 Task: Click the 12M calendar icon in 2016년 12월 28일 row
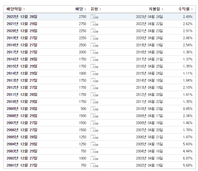tap(94, 59)
